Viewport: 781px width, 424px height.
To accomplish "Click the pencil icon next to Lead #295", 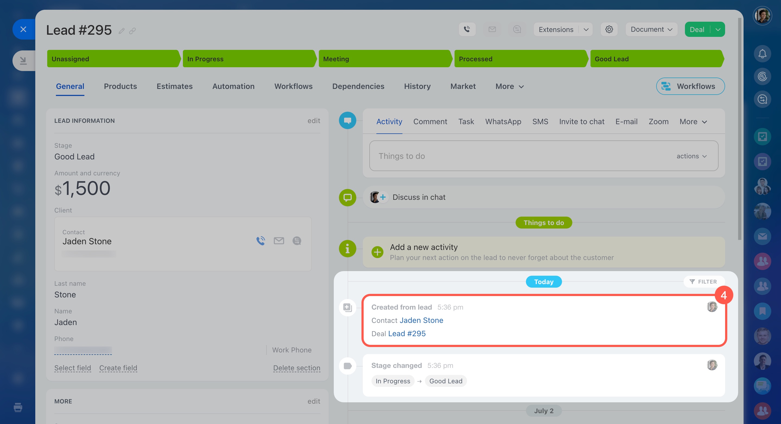I will coord(122,31).
